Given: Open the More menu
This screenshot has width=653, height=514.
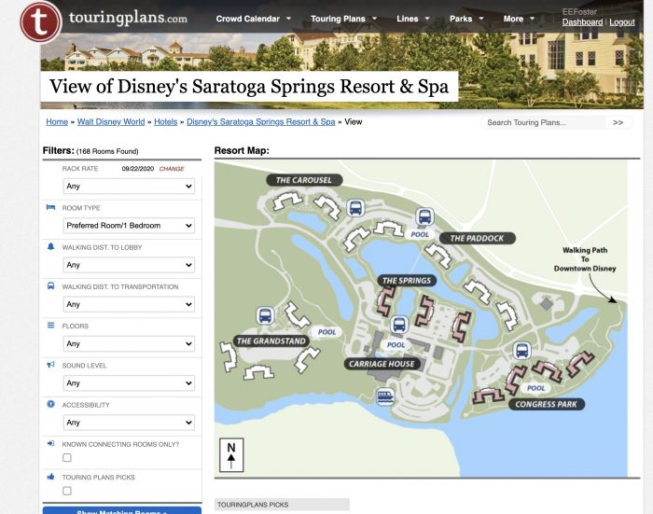Looking at the screenshot, I should (519, 19).
